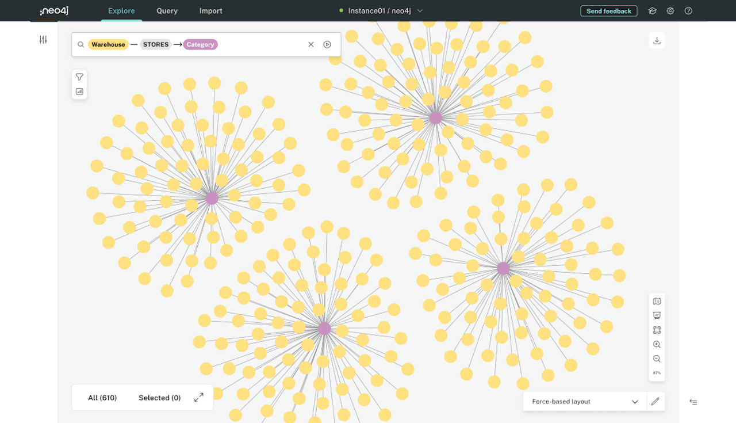This screenshot has width=736, height=423.
Task: Open the graph filter panel
Action: click(x=79, y=77)
